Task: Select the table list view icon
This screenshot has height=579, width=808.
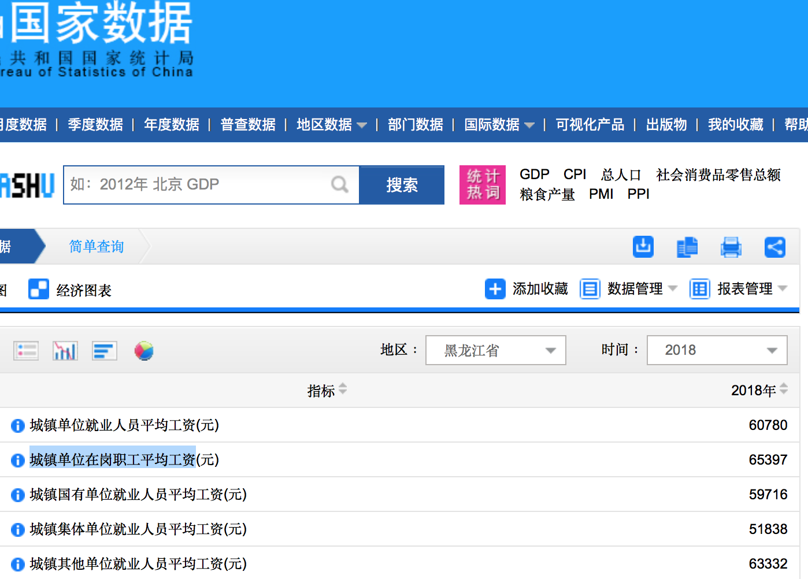Action: click(26, 351)
